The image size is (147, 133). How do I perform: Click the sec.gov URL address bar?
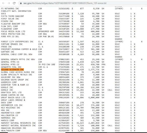pos(65,3)
